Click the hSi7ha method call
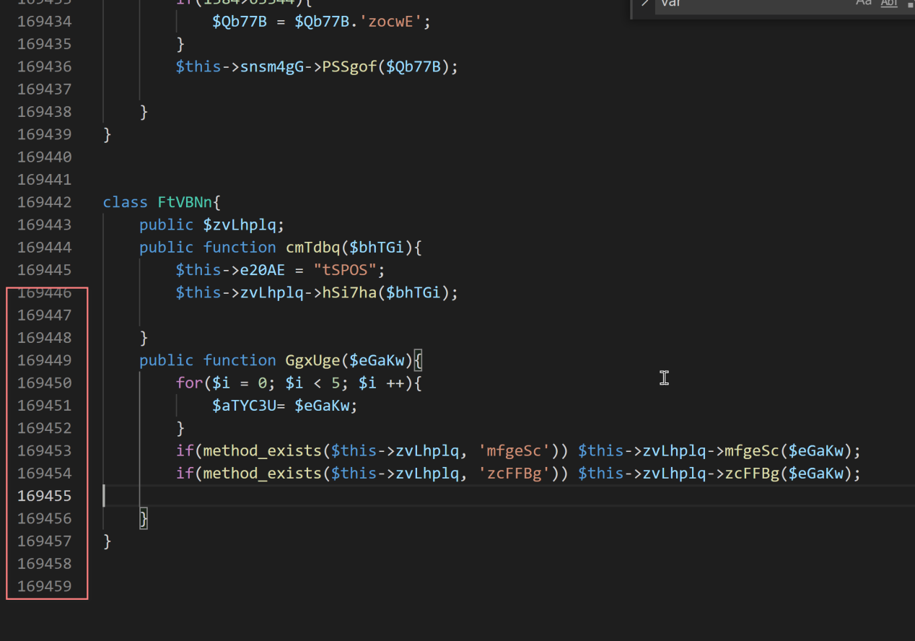The image size is (915, 641). pos(352,292)
